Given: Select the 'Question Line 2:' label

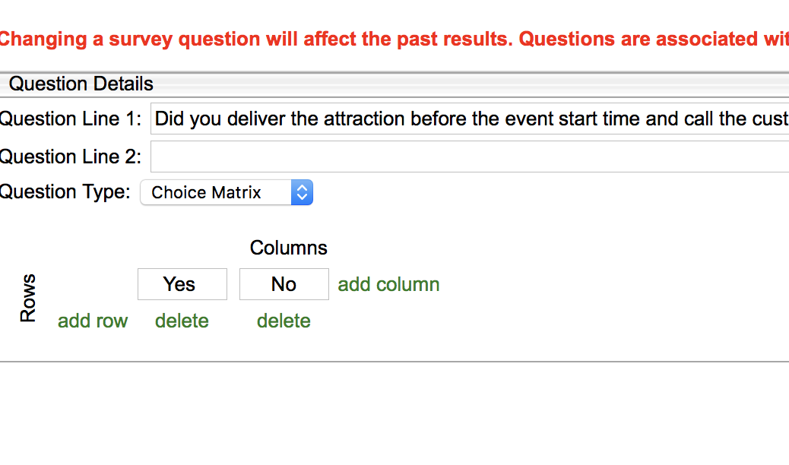Looking at the screenshot, I should (x=70, y=157).
